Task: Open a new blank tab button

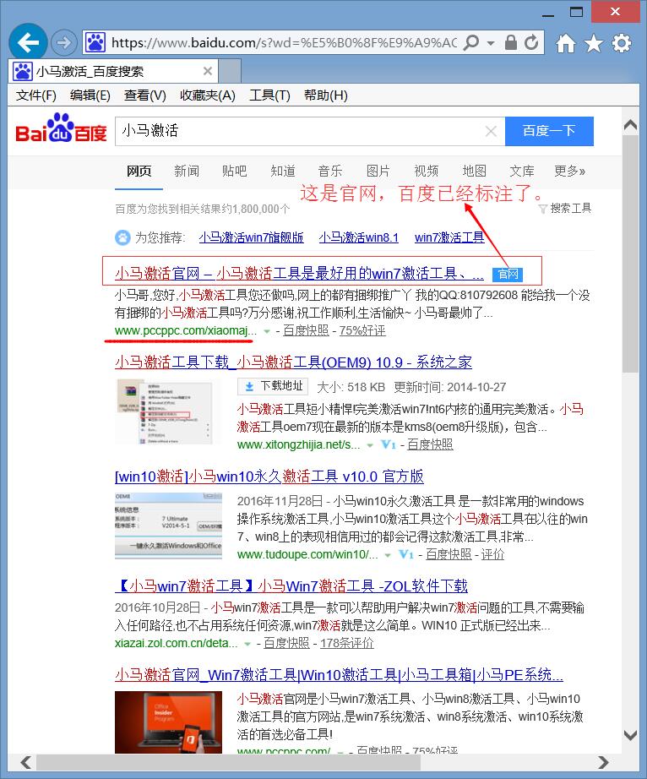Action: click(230, 71)
